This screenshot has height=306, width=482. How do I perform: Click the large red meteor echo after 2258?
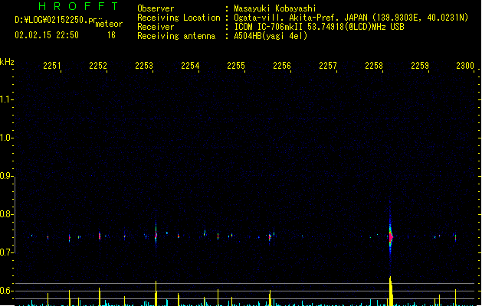coord(391,237)
